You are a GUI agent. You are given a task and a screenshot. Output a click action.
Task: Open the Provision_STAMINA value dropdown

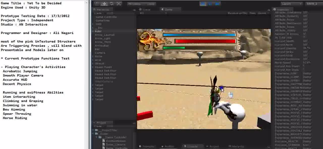pyautogui.click(x=307, y=145)
